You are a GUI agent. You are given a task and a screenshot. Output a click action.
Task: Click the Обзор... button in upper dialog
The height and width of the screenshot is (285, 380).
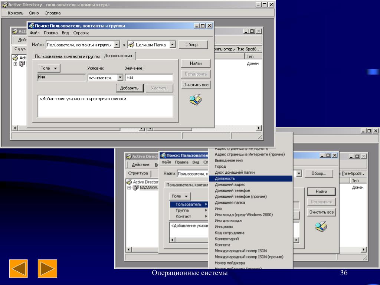(193, 45)
